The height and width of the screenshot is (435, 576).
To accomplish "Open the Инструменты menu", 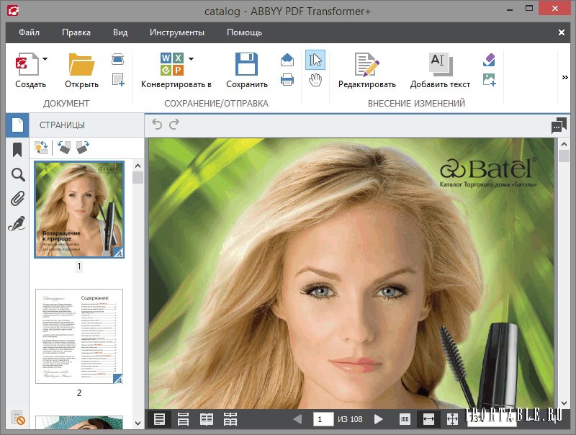I will pyautogui.click(x=177, y=32).
